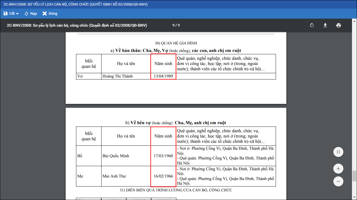Click birth date 13/04/1989 cell
357x200 pixels.
tap(163, 76)
